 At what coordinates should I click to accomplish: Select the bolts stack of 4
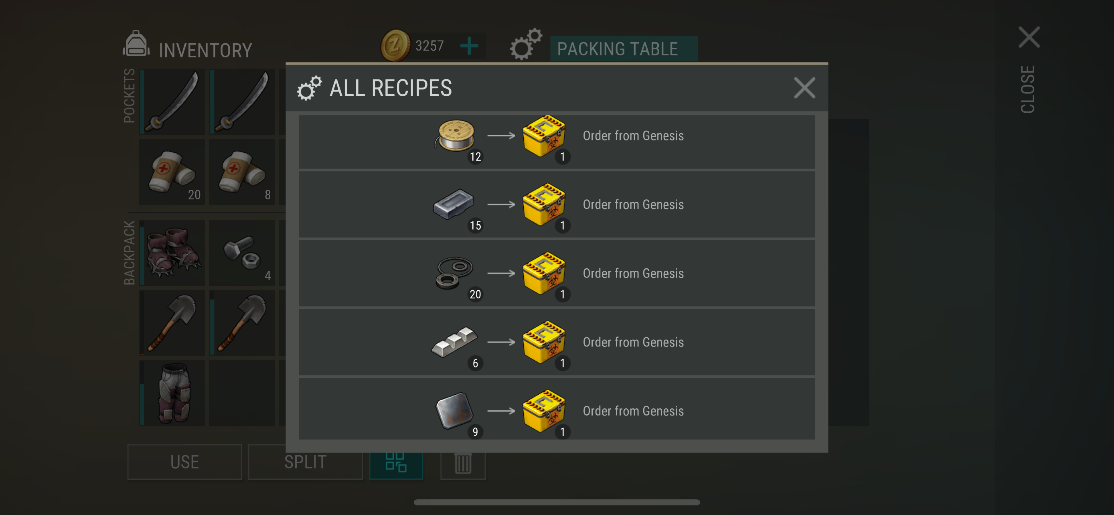pos(242,253)
